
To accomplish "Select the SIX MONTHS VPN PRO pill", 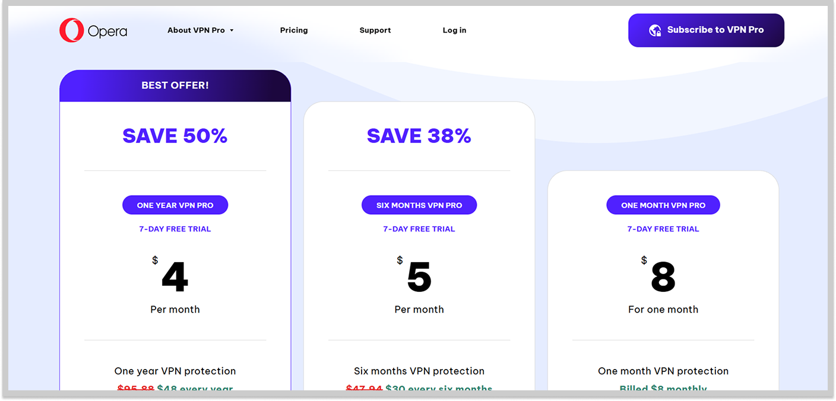I will pos(419,205).
